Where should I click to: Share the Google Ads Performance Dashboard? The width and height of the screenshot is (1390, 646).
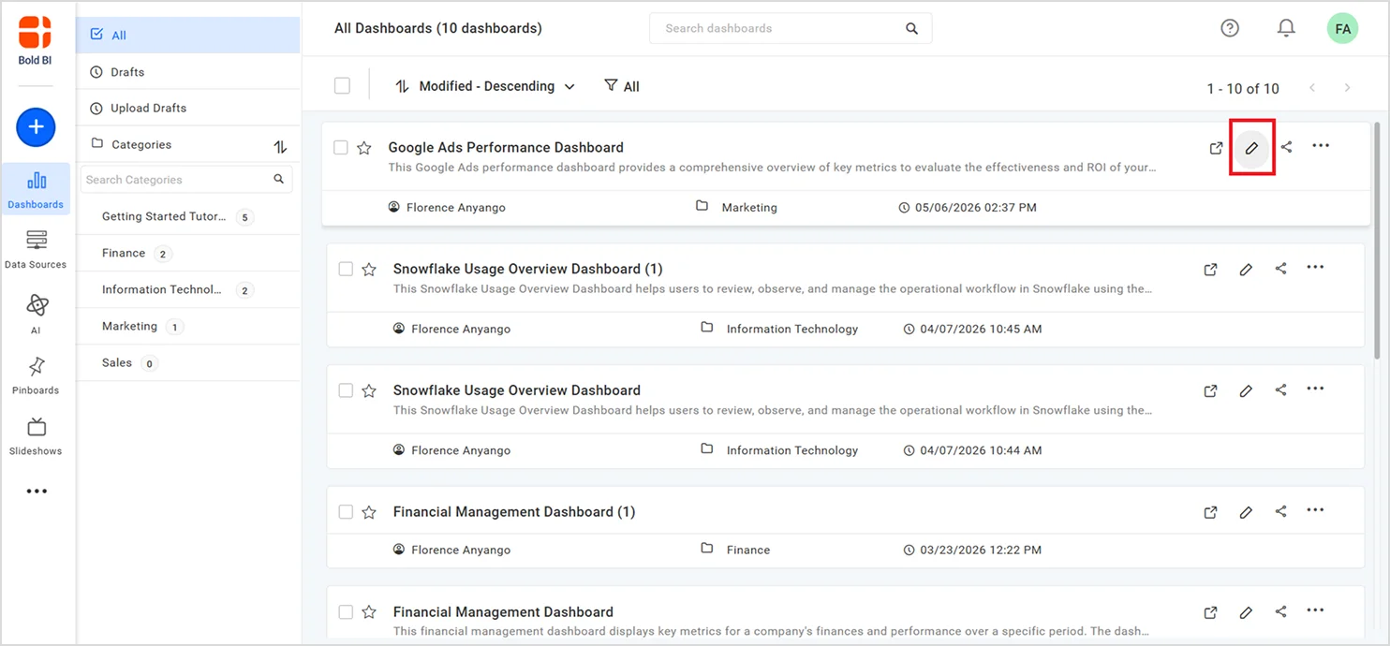[1286, 147]
